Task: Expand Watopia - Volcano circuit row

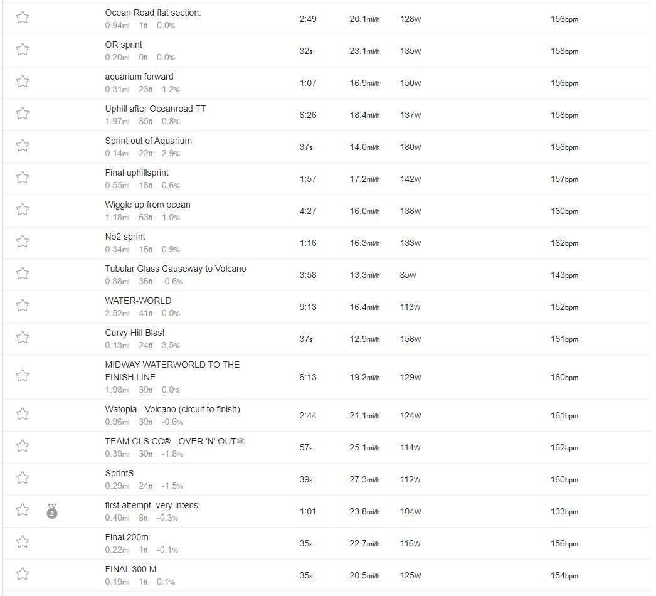Action: click(327, 415)
